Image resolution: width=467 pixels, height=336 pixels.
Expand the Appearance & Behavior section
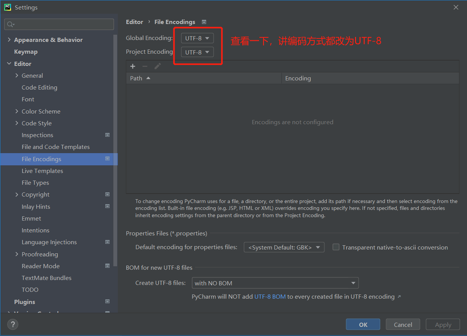point(9,40)
